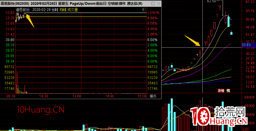Open the 操作 menu below the popup
This screenshot has height=131, width=256.
[153, 96]
